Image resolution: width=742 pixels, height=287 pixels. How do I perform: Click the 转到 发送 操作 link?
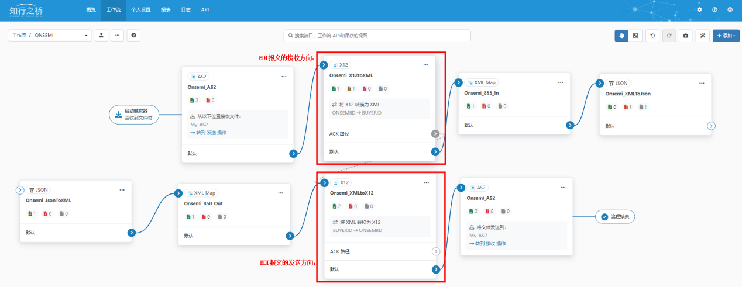coord(208,133)
